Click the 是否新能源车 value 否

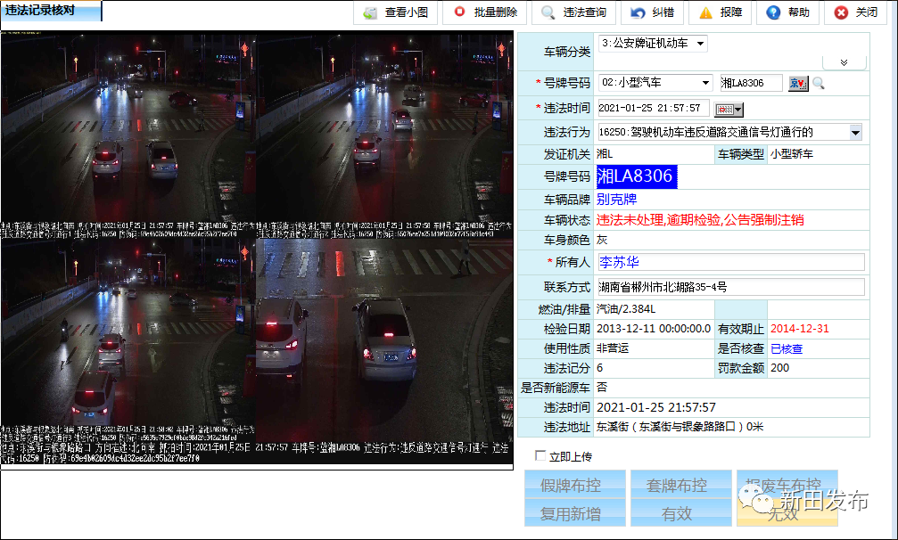[x=602, y=388]
